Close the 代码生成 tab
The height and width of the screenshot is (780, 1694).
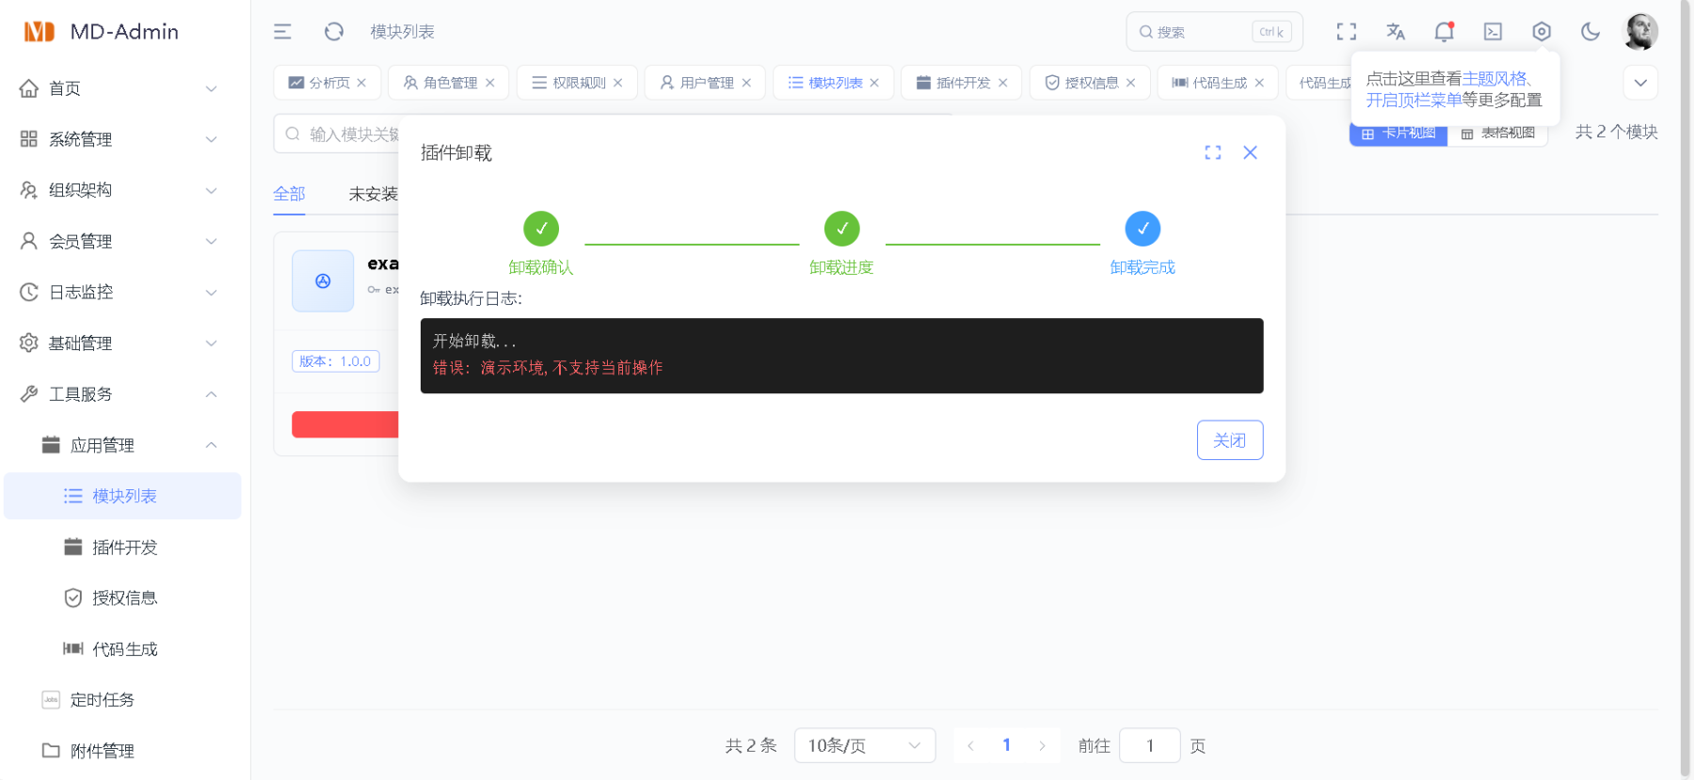(x=1259, y=83)
